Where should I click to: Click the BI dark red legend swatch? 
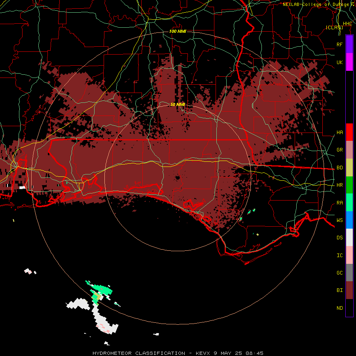click(x=349, y=290)
